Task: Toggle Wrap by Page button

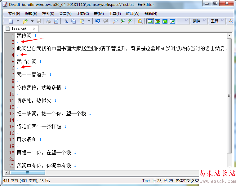Action: tap(172, 21)
